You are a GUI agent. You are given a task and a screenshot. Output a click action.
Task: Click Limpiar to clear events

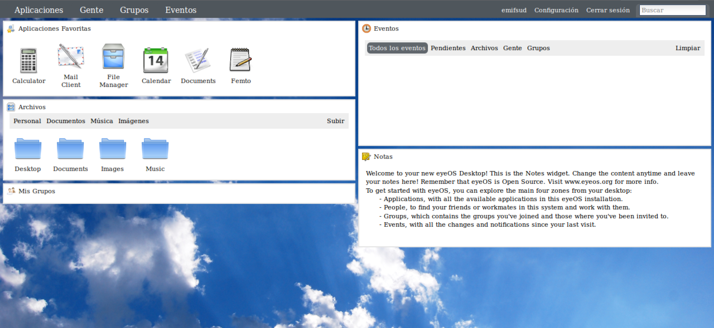[688, 48]
